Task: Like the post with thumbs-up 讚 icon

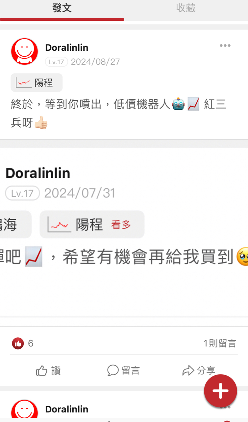Action: (x=48, y=371)
